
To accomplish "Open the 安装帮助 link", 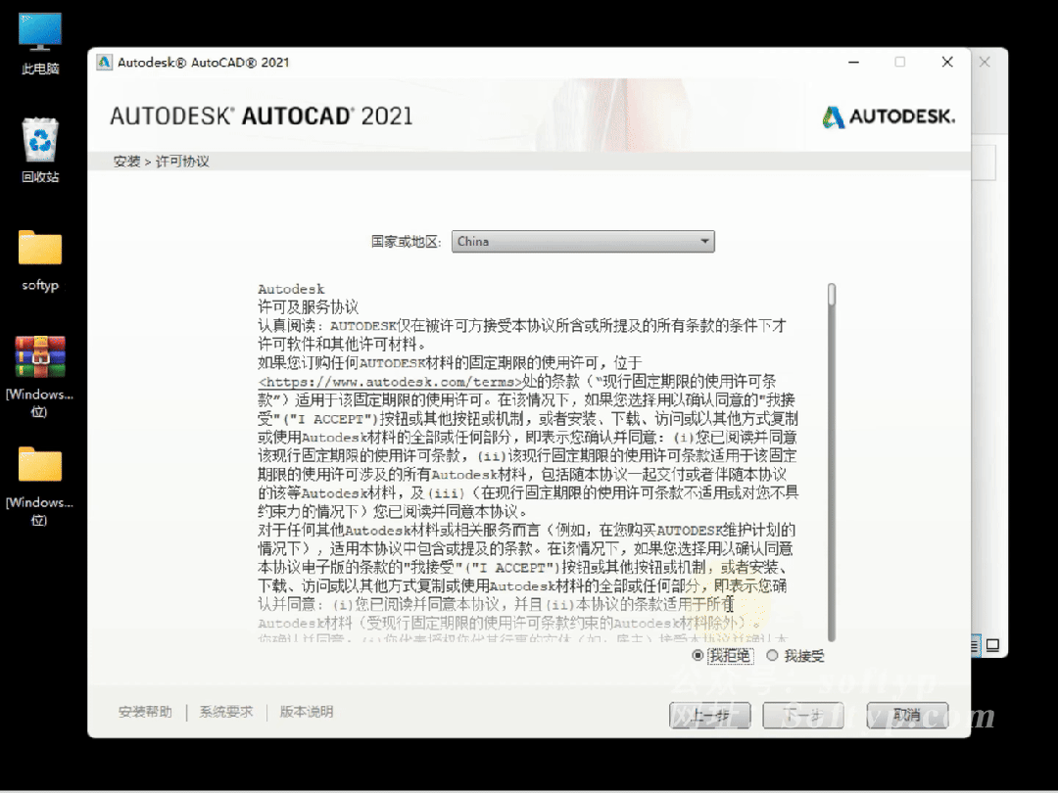I will tap(145, 712).
